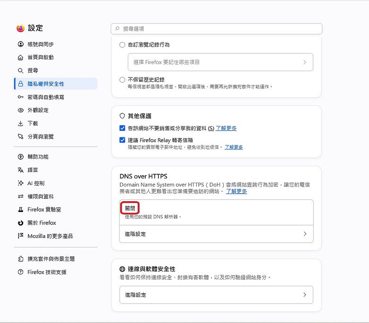Click the 連線與軟體安全性 heading text
Screen dimensions: 369x323
[151, 269]
